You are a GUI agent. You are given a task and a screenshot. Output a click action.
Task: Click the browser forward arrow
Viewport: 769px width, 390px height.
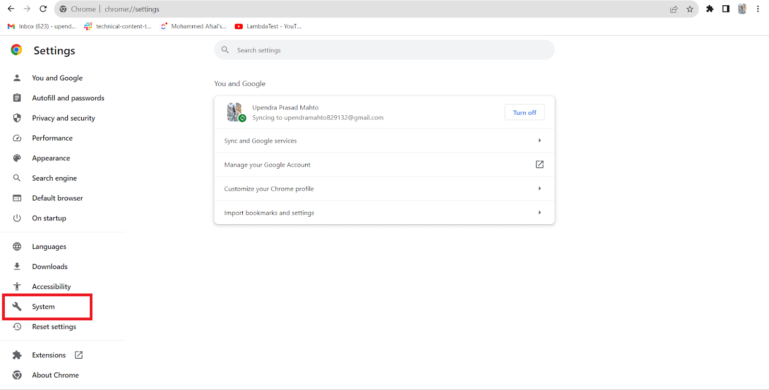point(27,9)
